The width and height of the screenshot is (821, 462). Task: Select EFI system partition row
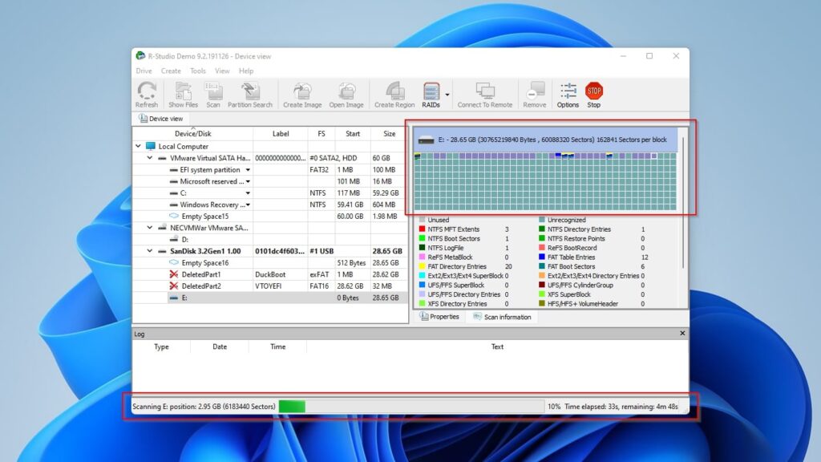(270, 170)
